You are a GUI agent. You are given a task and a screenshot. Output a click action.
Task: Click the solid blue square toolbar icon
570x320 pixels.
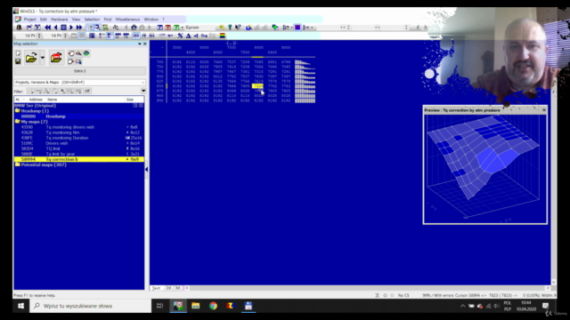[x=297, y=28]
